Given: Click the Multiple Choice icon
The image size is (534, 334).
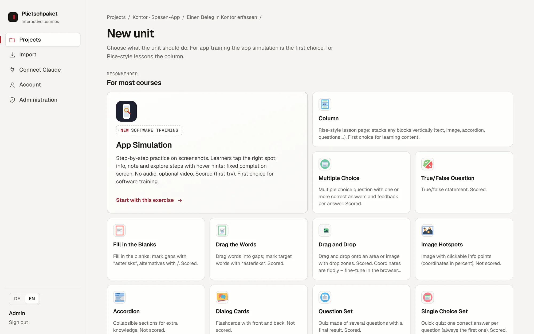Looking at the screenshot, I should tap(325, 164).
